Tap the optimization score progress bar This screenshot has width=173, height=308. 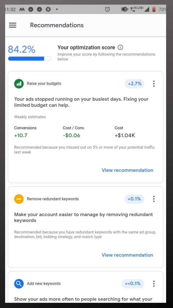click(x=29, y=59)
